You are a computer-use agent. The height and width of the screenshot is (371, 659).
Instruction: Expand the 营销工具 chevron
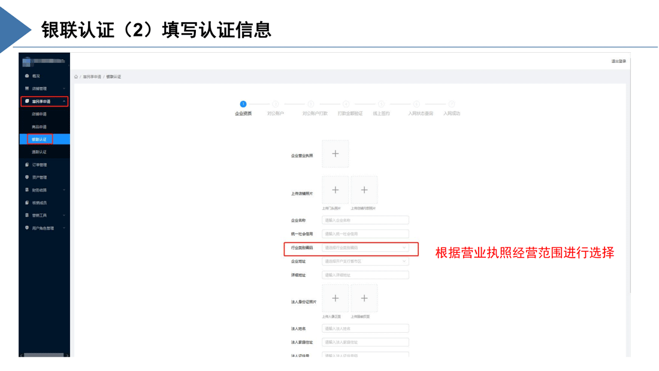[x=64, y=215]
